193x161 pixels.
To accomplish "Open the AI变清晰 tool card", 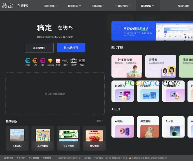I will pyautogui.click(x=148, y=127).
